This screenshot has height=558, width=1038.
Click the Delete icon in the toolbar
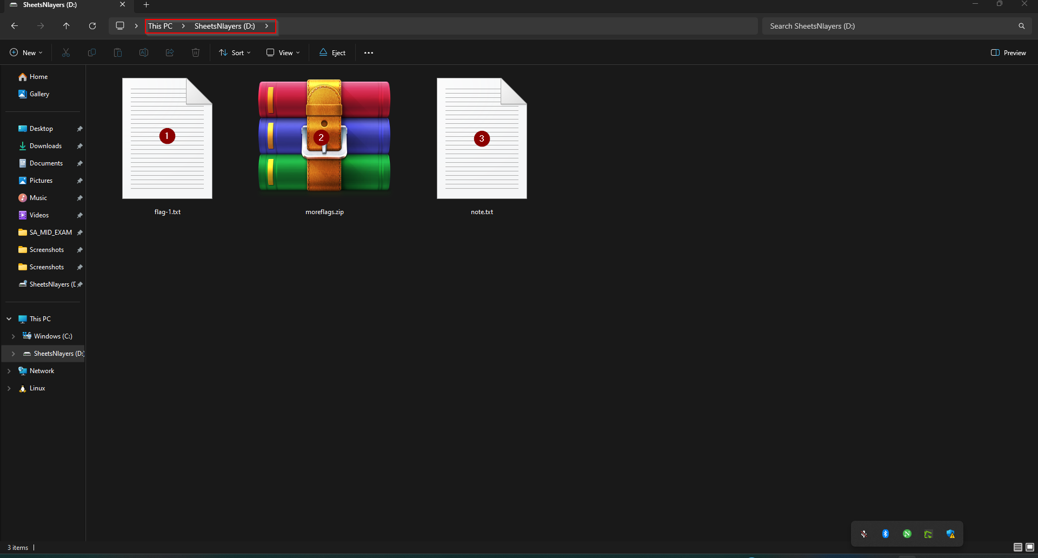coord(195,52)
